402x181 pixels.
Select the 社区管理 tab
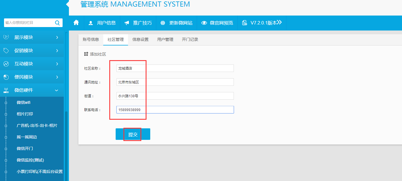116,39
